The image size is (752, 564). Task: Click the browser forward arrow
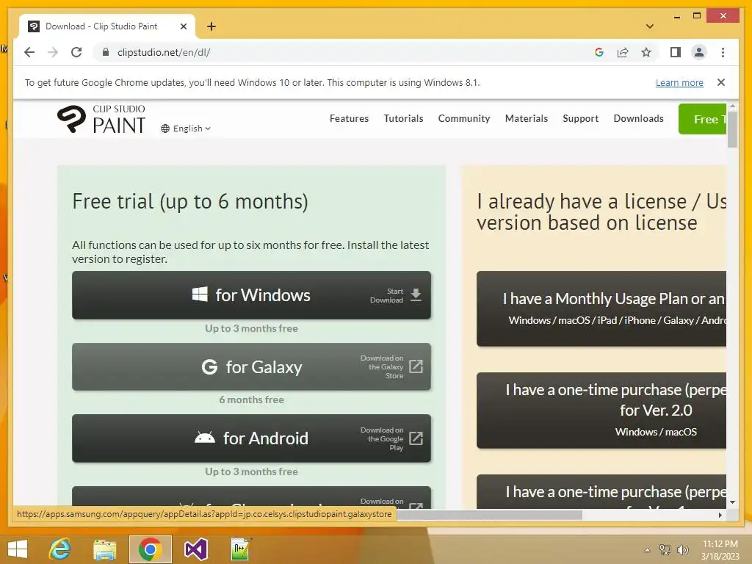click(53, 52)
